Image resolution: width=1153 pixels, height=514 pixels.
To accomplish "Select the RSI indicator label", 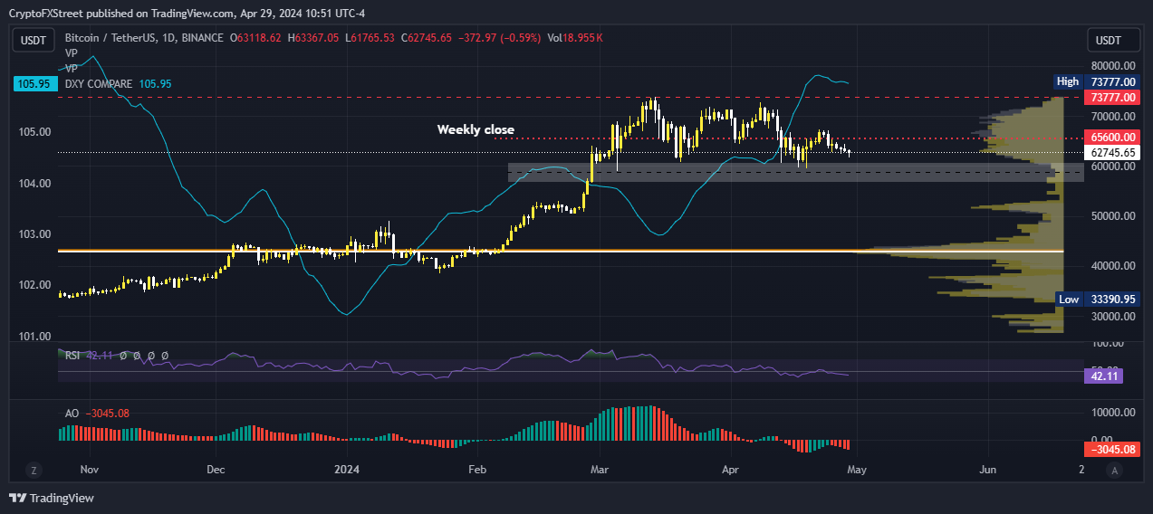I will (x=72, y=356).
